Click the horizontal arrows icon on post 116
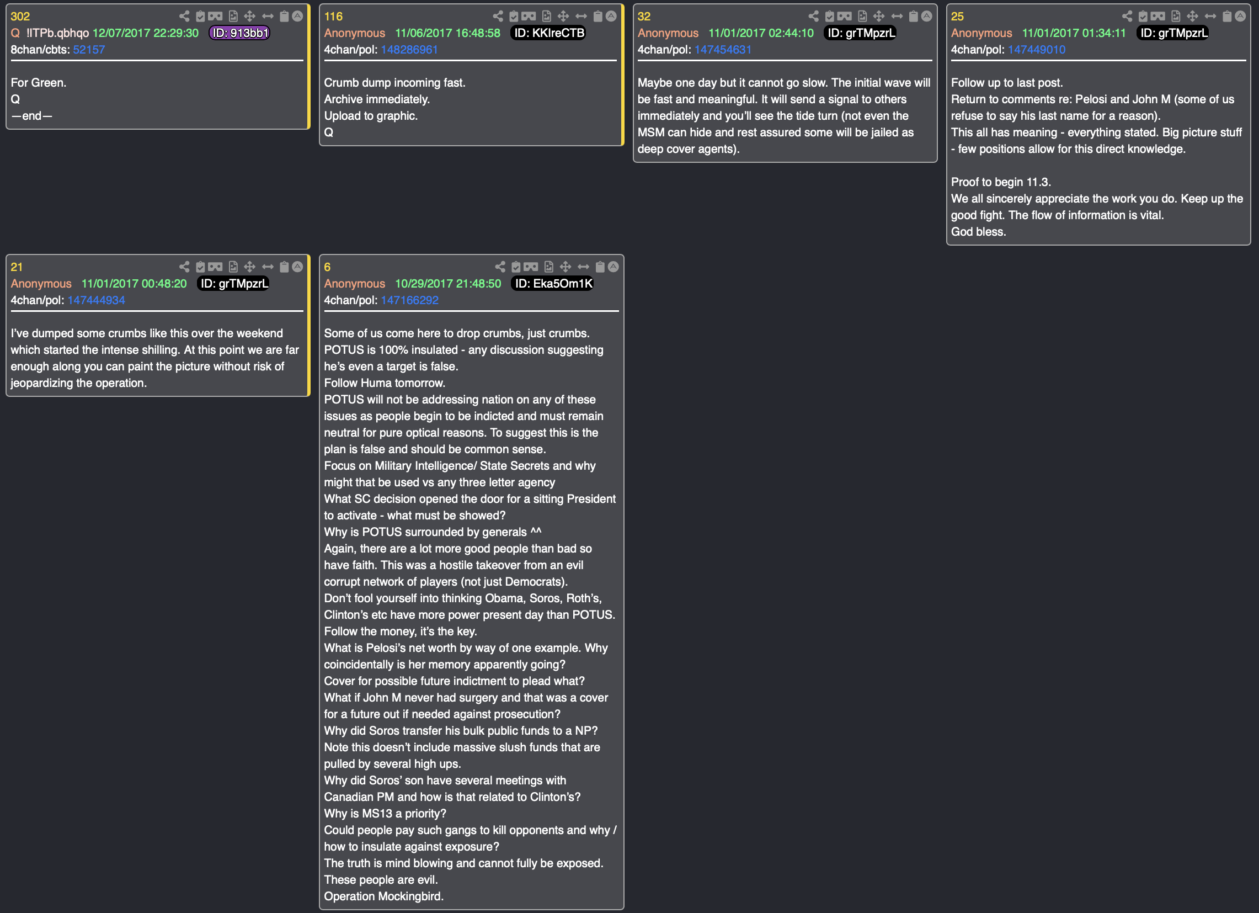This screenshot has height=913, width=1259. click(581, 16)
